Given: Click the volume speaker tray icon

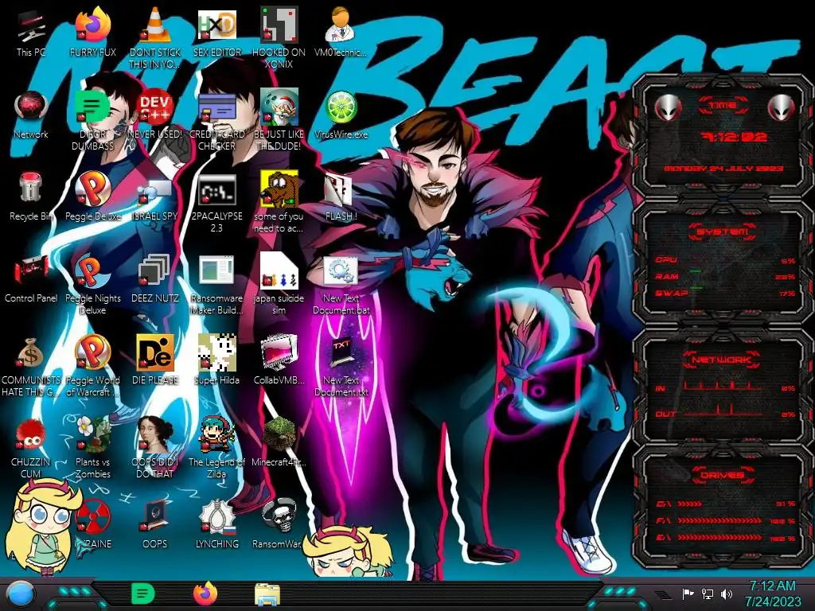Looking at the screenshot, I should pos(726,593).
